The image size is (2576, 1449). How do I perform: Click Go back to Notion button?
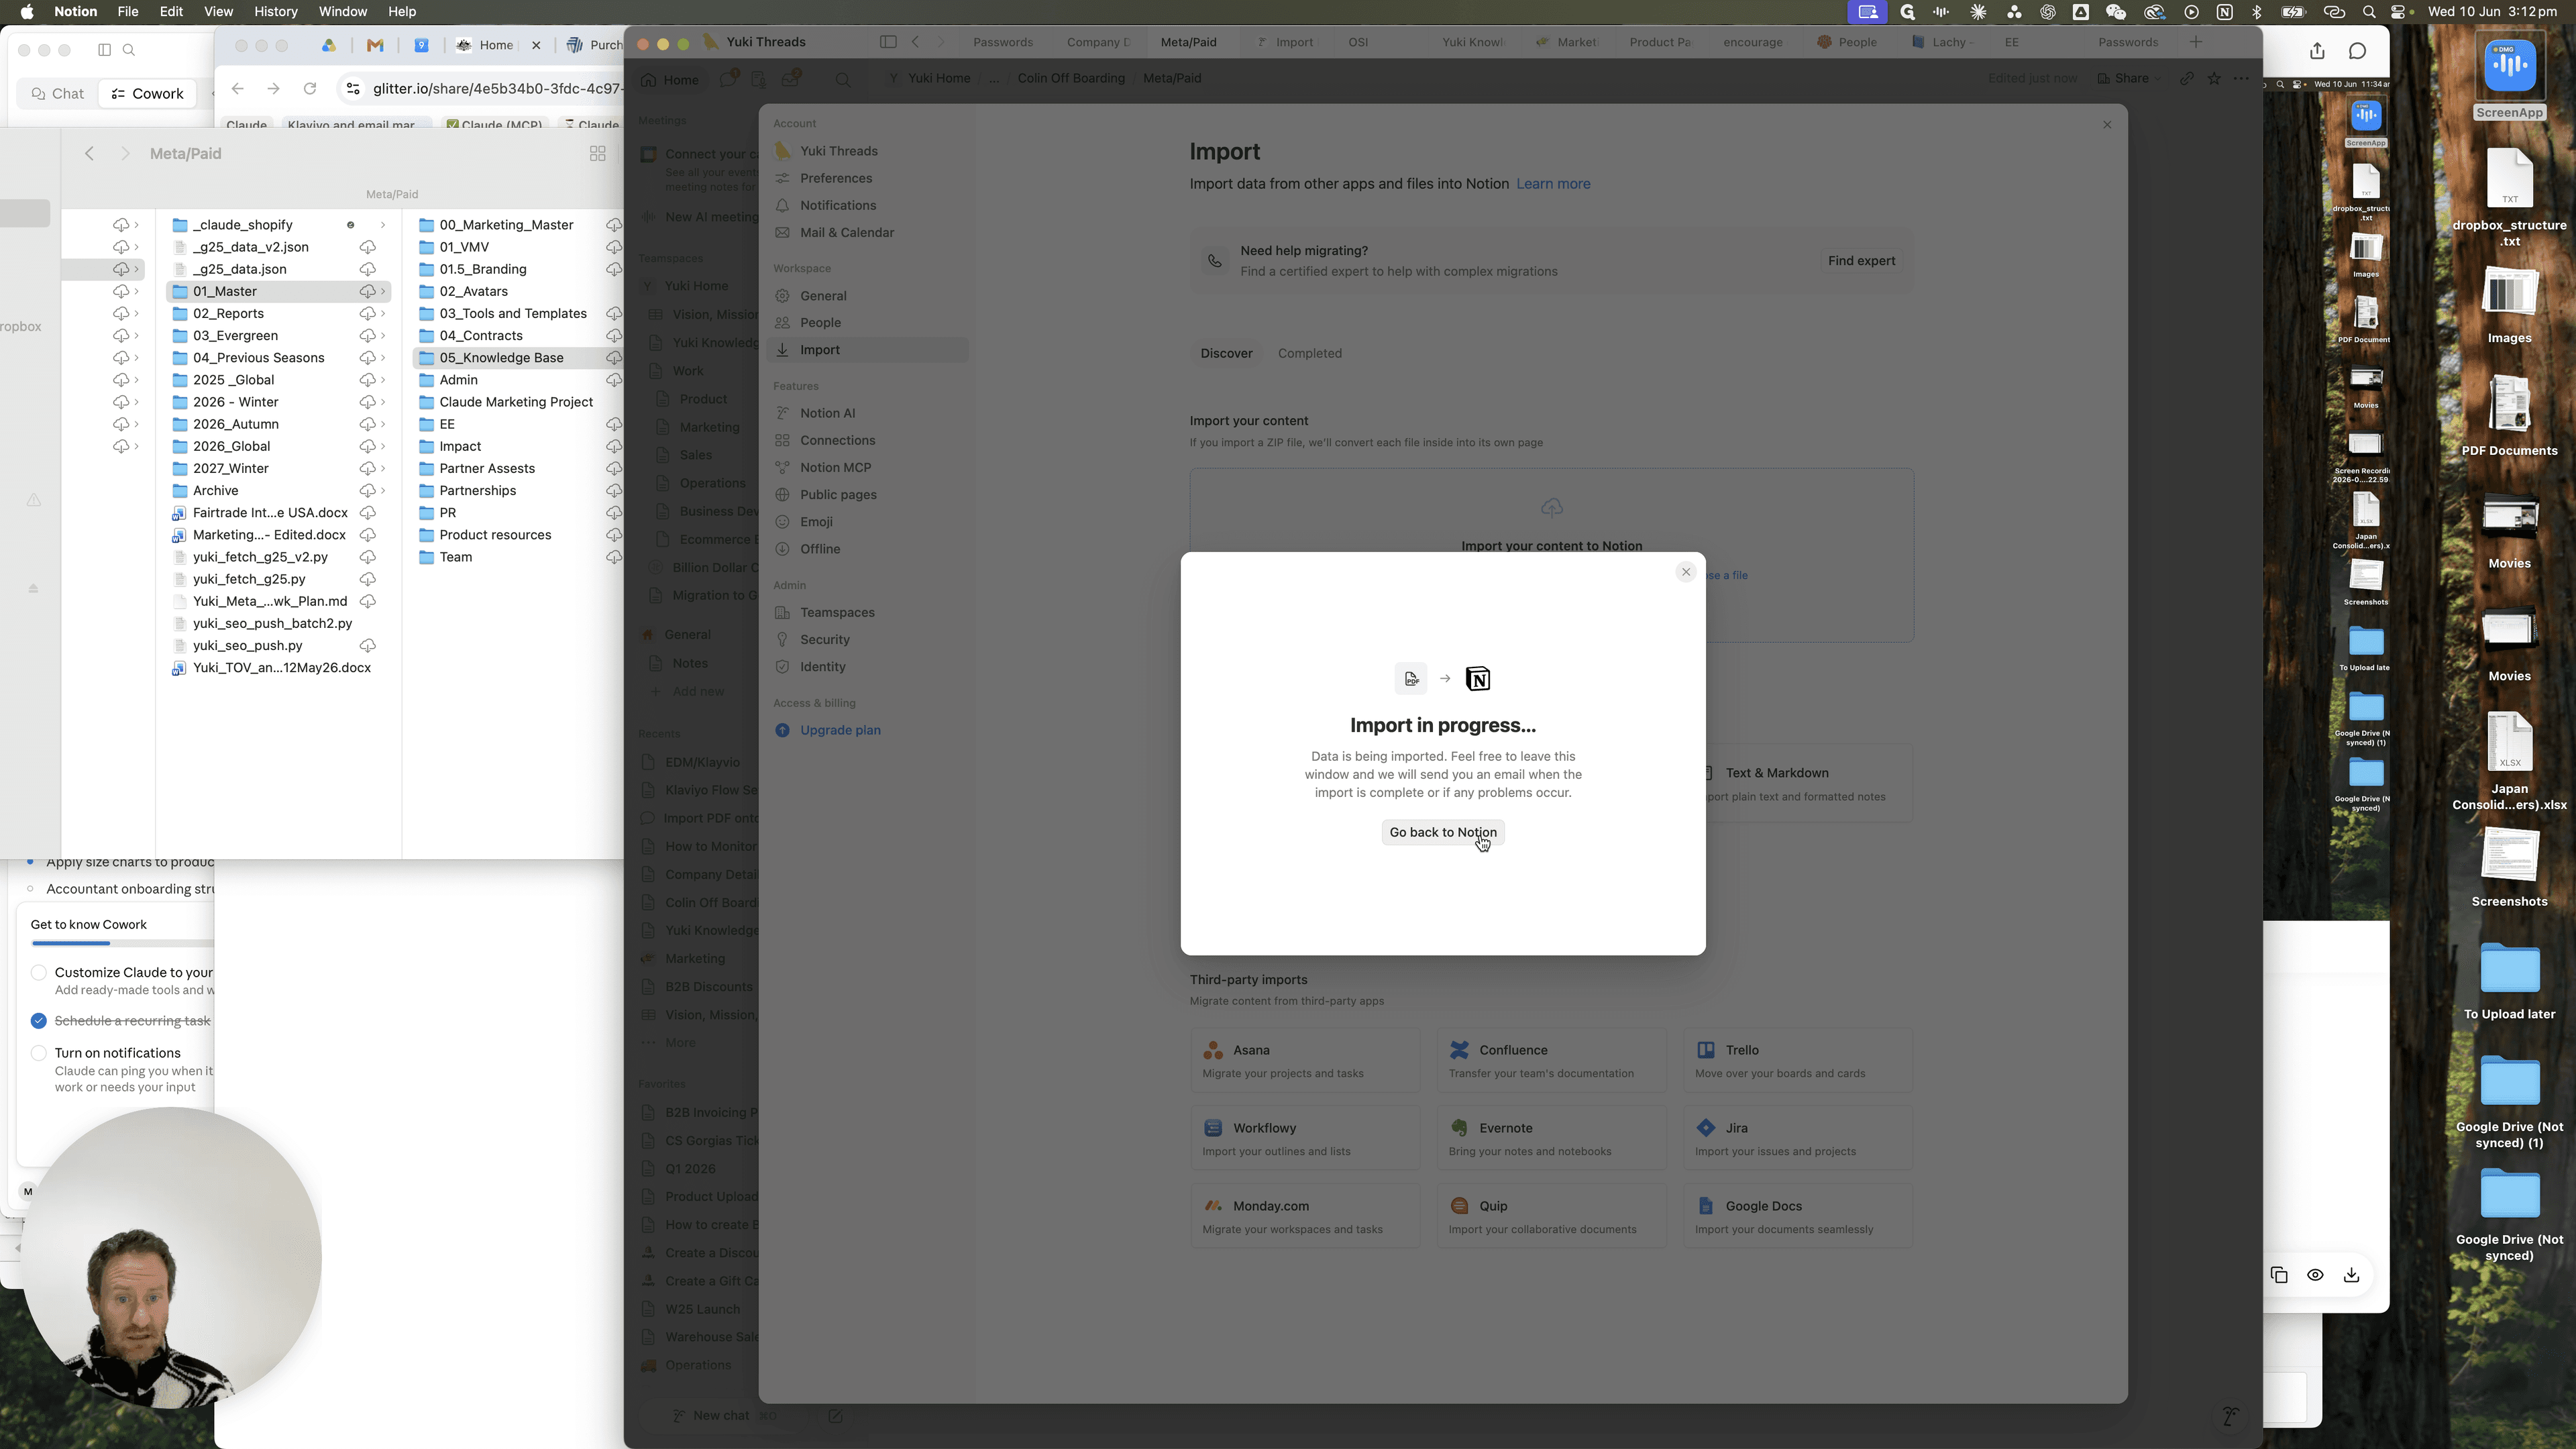(x=1442, y=832)
